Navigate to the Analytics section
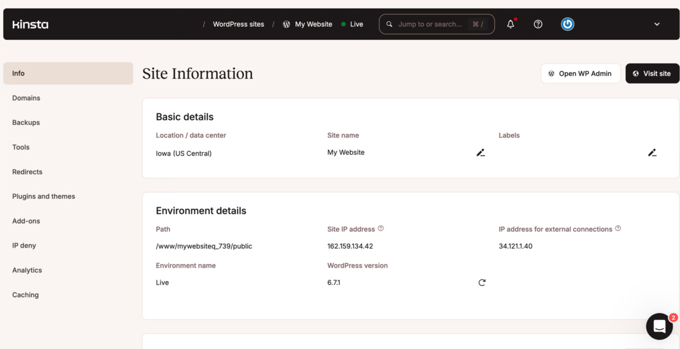Screen dimensions: 680x349 click(27, 270)
